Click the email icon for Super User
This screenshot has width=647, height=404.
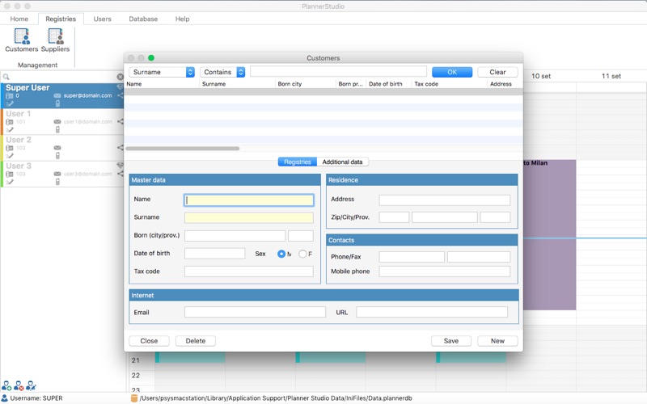point(57,95)
